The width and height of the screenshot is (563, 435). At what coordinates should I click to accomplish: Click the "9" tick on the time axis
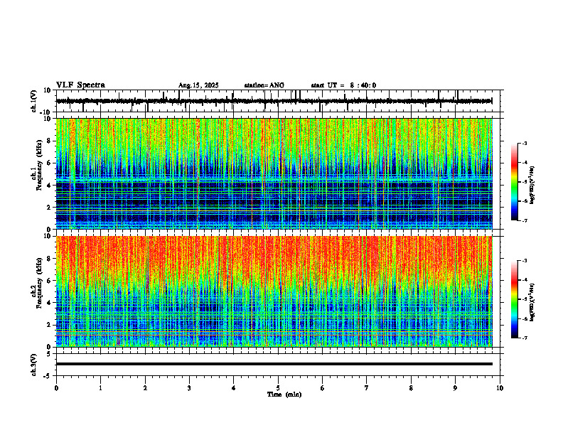point(455,388)
